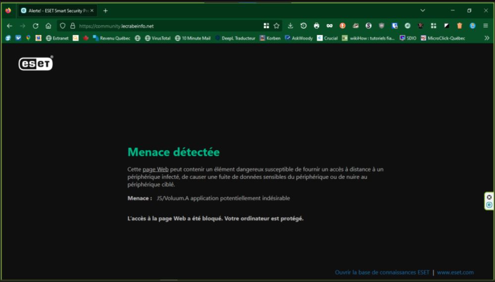Open the Downloads panel
This screenshot has height=282, width=495.
(291, 26)
